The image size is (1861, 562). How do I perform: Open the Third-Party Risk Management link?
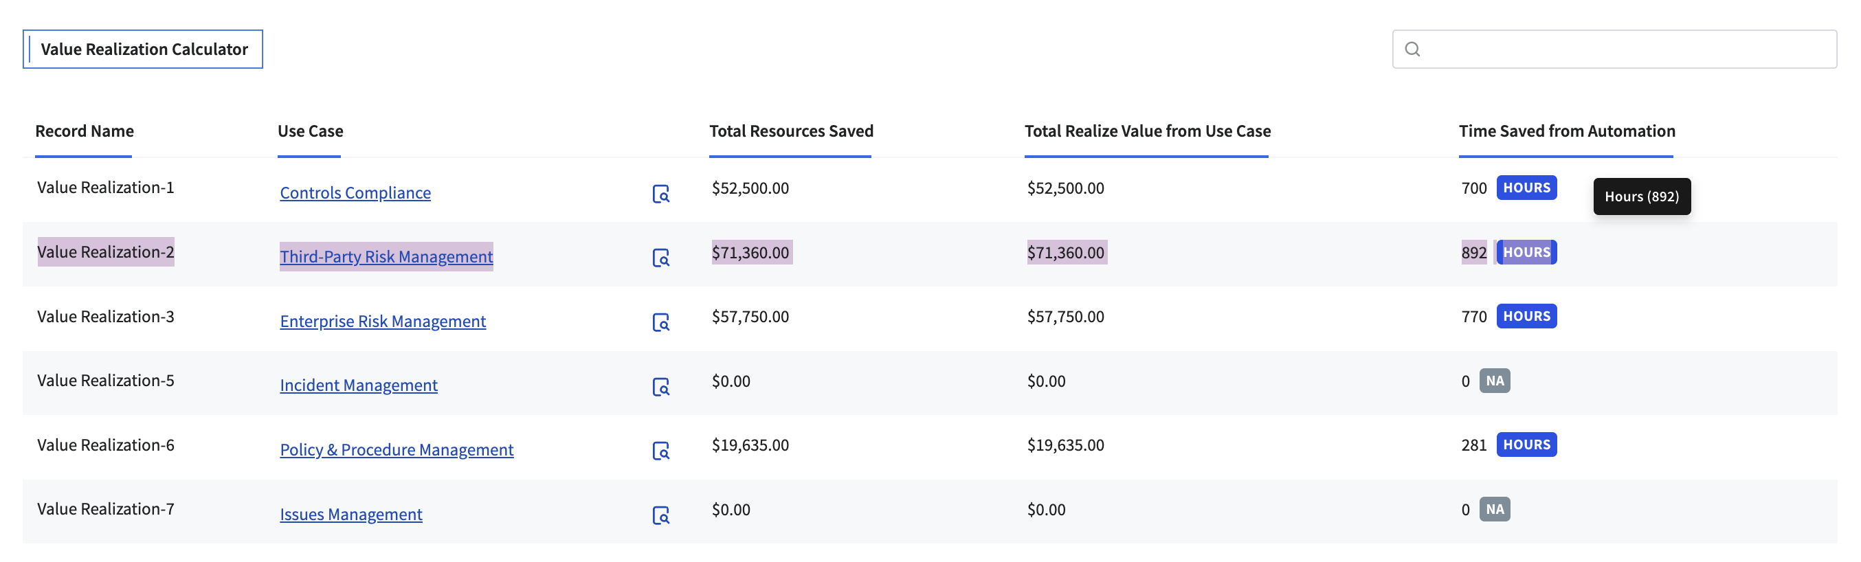386,256
